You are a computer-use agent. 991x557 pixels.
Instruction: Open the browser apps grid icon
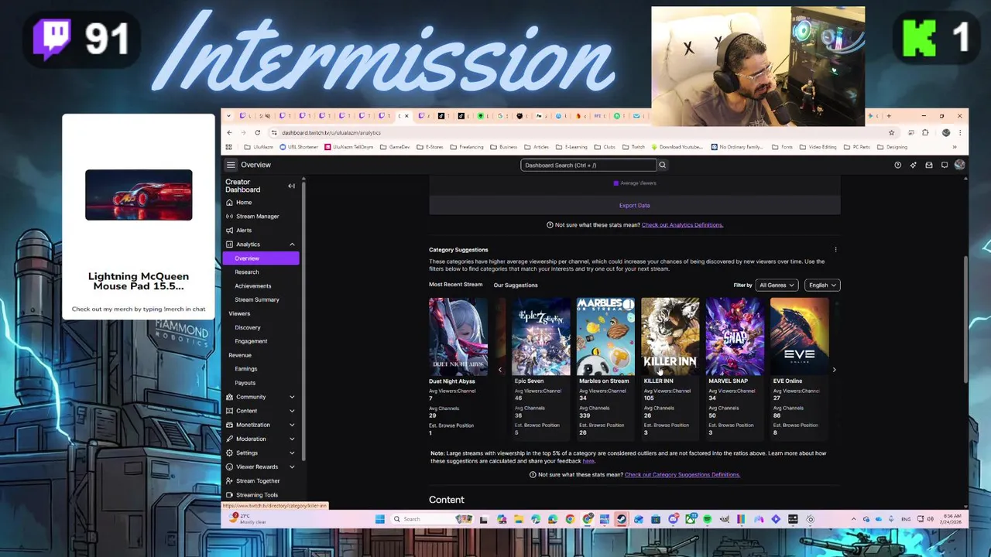pos(228,147)
